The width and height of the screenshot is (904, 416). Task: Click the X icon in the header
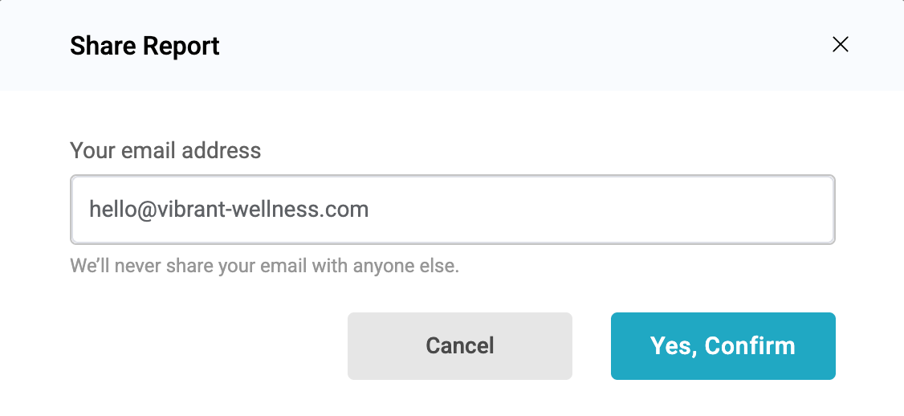point(841,44)
